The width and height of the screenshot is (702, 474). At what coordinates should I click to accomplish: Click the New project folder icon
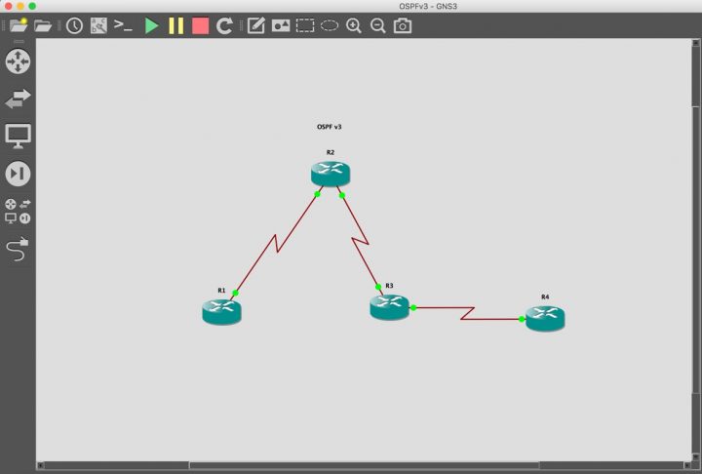pos(19,25)
